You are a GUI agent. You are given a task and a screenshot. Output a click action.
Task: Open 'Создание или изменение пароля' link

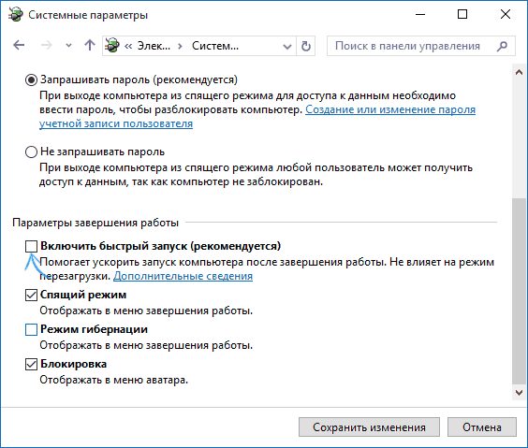click(x=390, y=109)
